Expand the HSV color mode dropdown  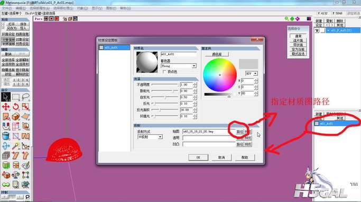(x=252, y=73)
